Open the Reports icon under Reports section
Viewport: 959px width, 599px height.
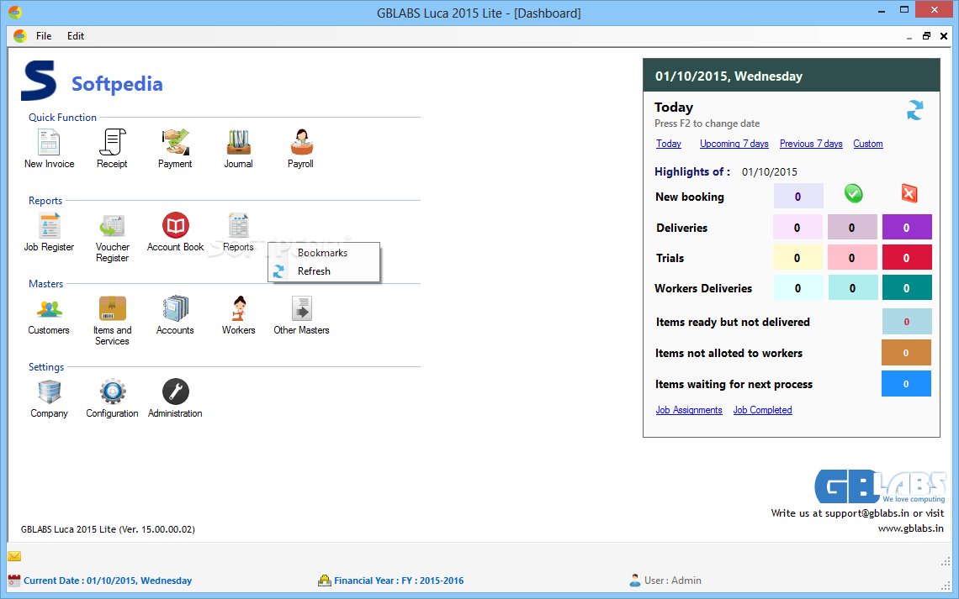coord(239,232)
